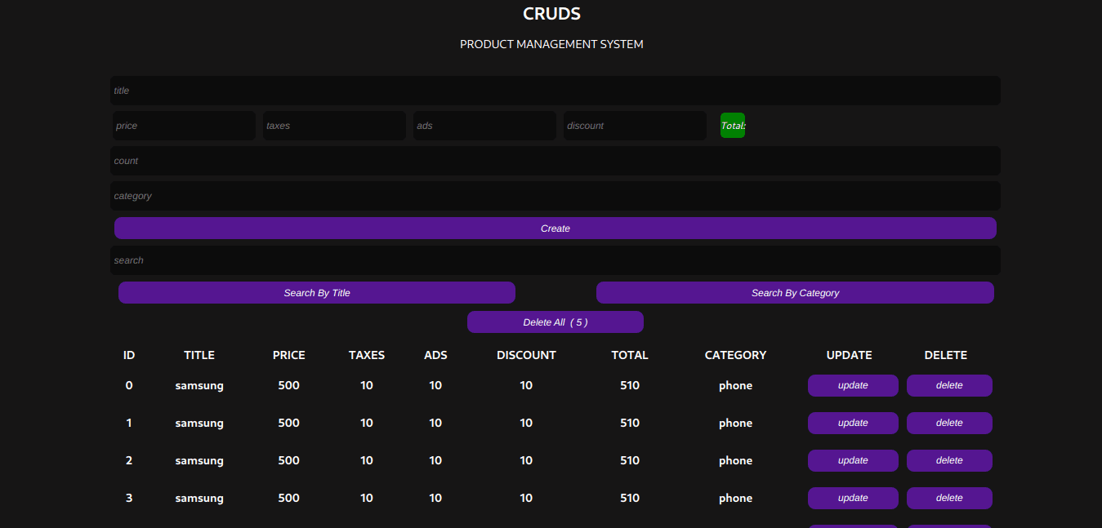
Task: Focus the discount input field
Action: coord(635,126)
